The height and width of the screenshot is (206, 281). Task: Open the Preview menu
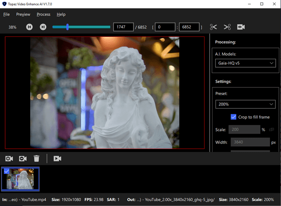pyautogui.click(x=23, y=14)
